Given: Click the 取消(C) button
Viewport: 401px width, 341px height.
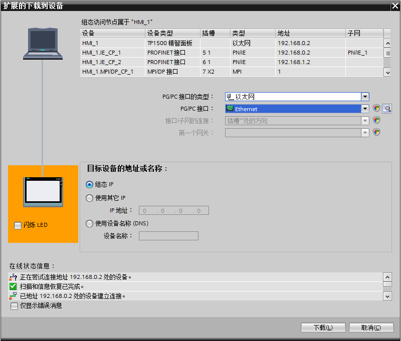Looking at the screenshot, I should point(371,327).
